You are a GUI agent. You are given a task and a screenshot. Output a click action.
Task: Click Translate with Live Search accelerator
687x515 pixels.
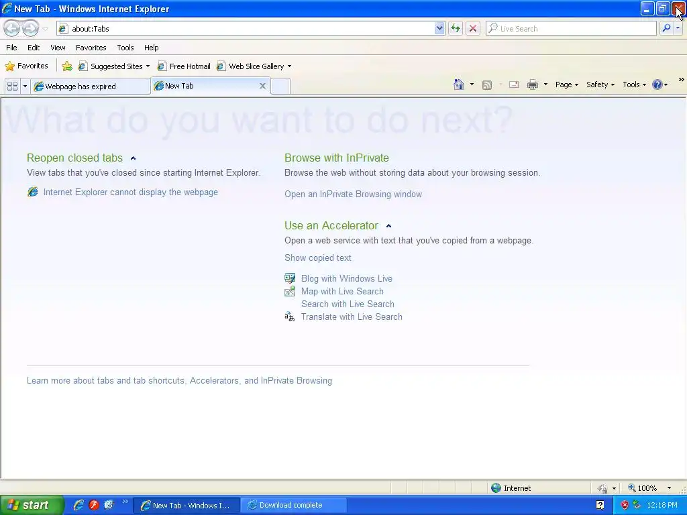(x=352, y=317)
